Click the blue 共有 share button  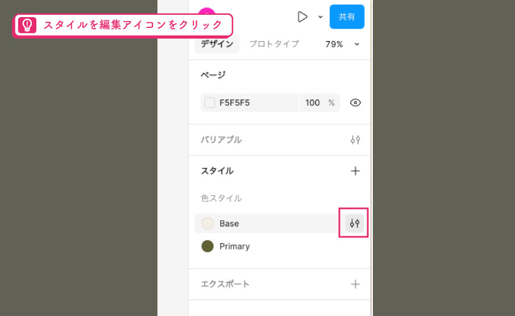coord(347,17)
